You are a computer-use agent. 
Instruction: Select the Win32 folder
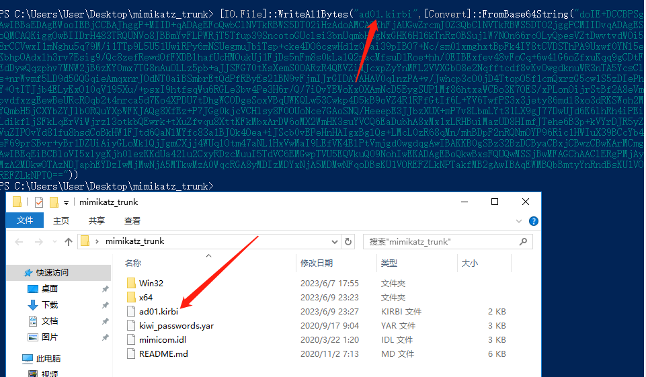pos(151,283)
